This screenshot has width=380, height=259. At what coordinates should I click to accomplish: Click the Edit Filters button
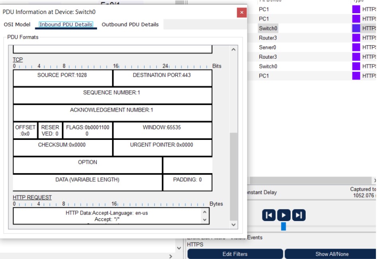click(x=235, y=254)
